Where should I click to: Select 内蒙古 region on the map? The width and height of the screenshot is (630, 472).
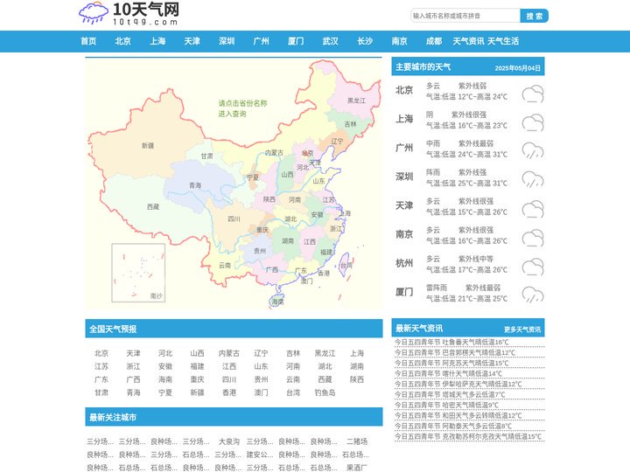coord(274,152)
